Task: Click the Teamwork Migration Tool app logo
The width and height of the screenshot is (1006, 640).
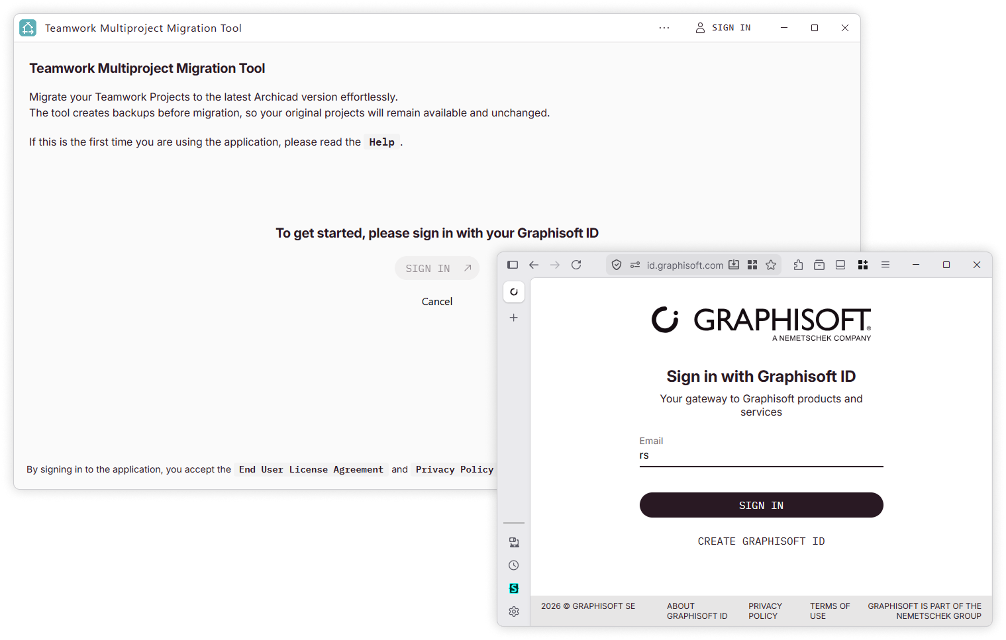Action: (x=28, y=28)
